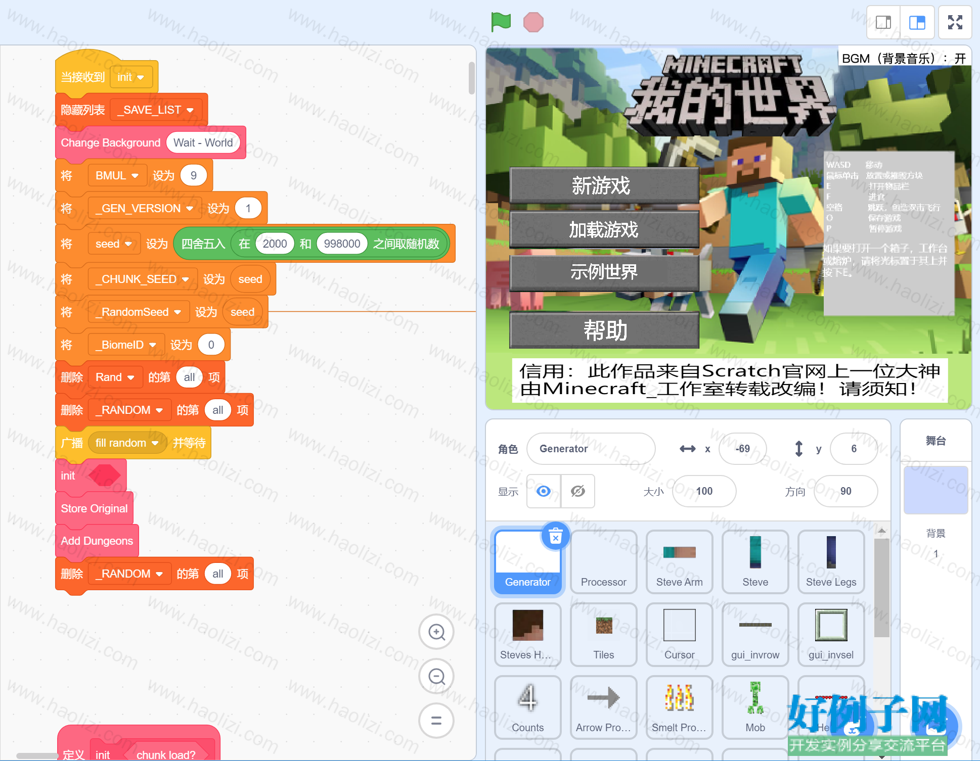Click the stage backdrop thumbnail
980x761 pixels.
[936, 490]
